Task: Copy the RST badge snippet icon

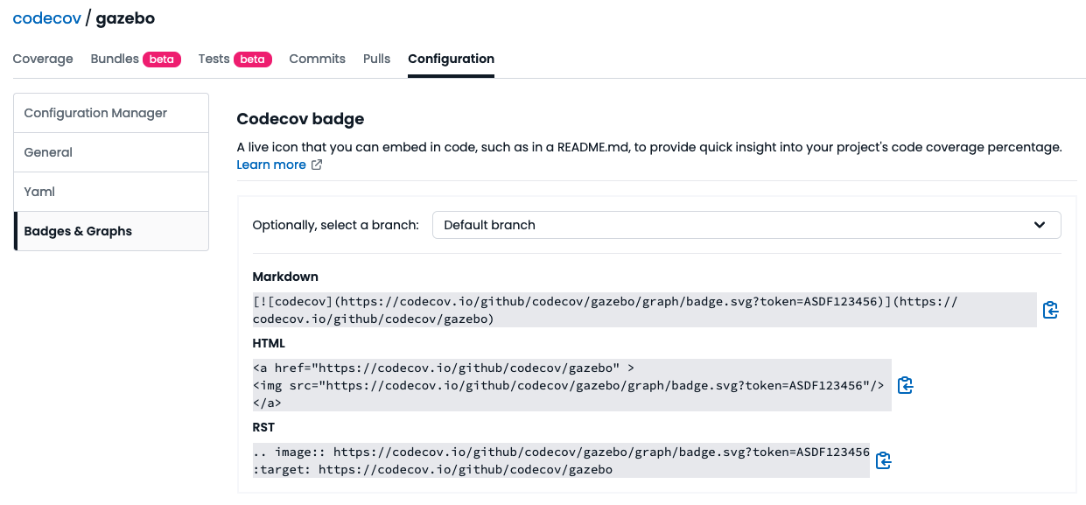Action: 884,460
